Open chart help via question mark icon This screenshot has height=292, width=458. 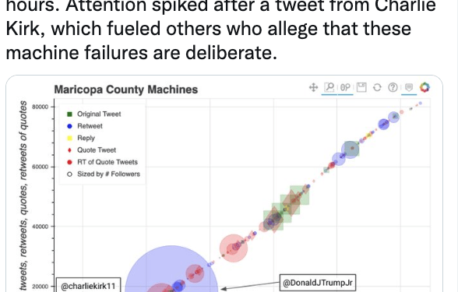click(x=393, y=87)
